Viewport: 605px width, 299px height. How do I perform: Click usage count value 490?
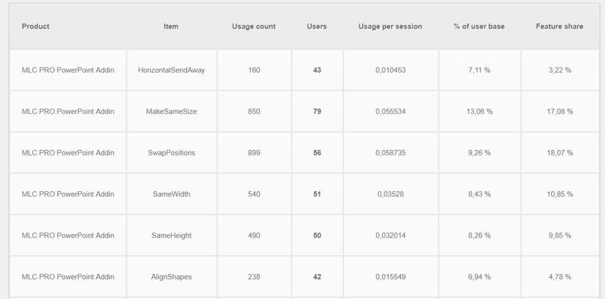[254, 235]
